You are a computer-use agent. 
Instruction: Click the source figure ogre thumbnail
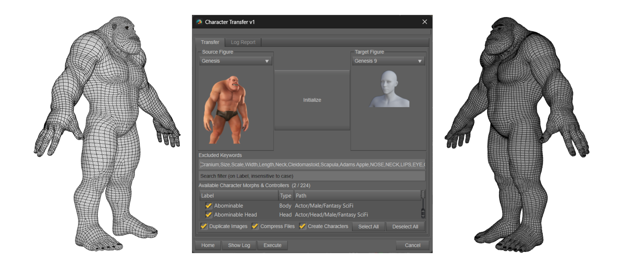click(227, 109)
